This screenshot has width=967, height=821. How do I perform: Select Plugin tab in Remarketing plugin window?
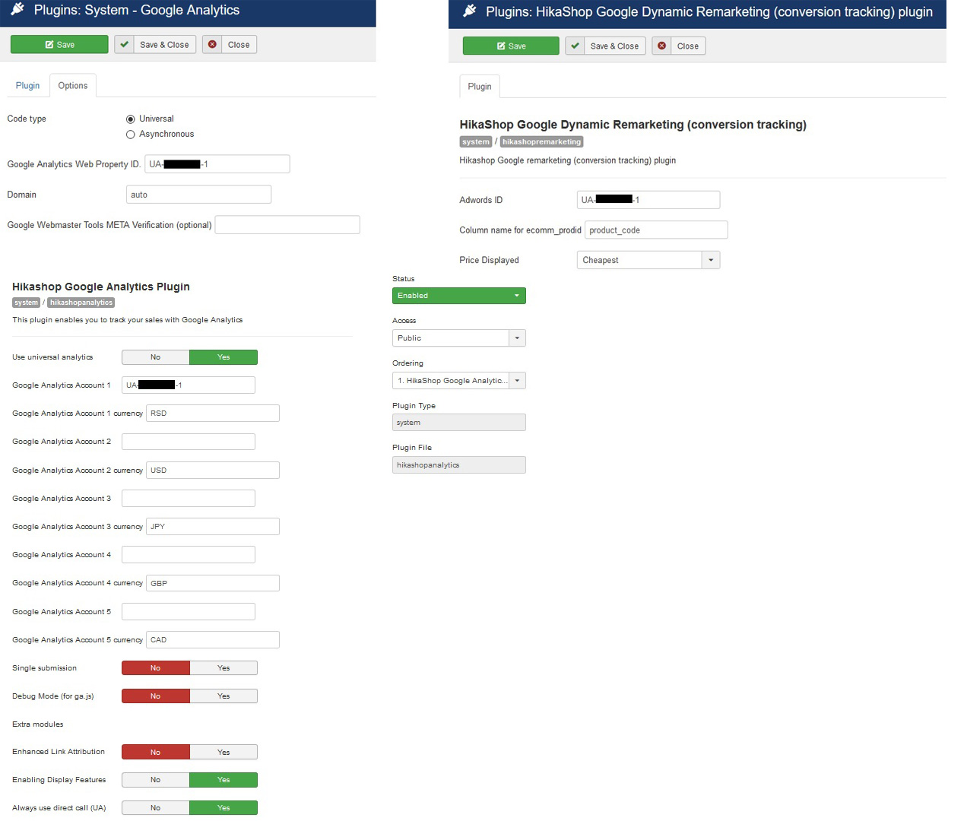pos(480,87)
